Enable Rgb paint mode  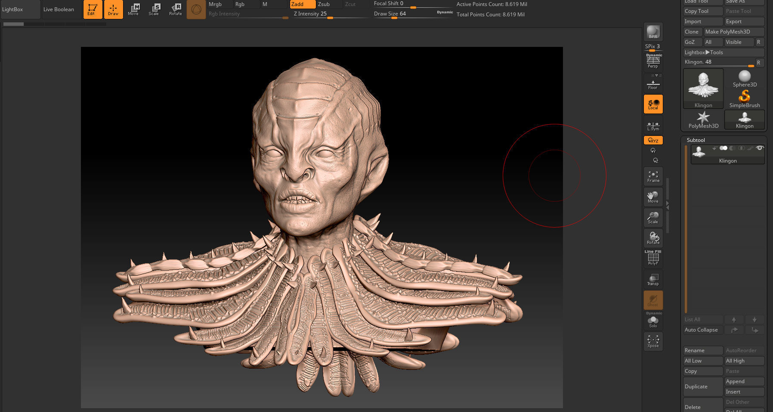pyautogui.click(x=246, y=4)
